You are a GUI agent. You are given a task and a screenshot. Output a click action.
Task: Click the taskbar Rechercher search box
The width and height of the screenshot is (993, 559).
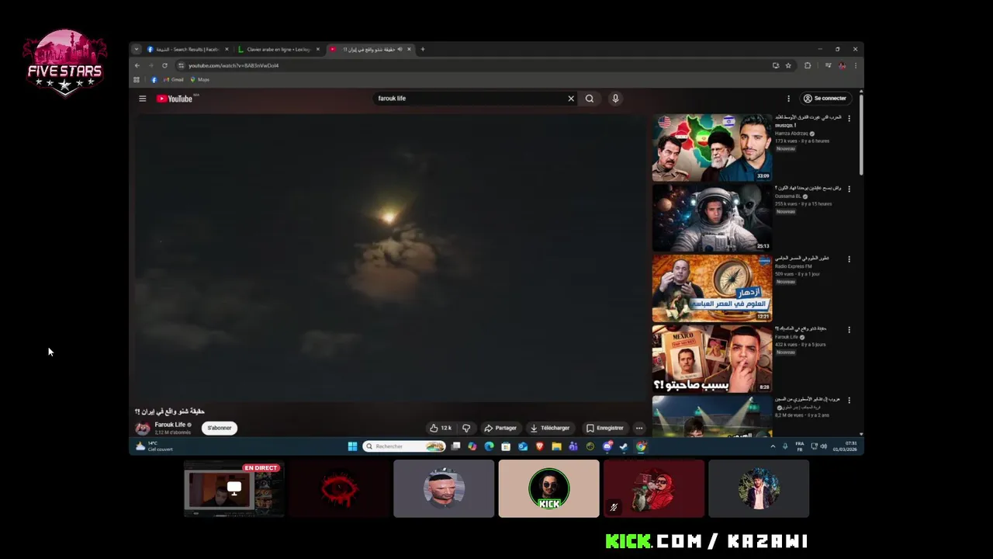click(x=404, y=446)
